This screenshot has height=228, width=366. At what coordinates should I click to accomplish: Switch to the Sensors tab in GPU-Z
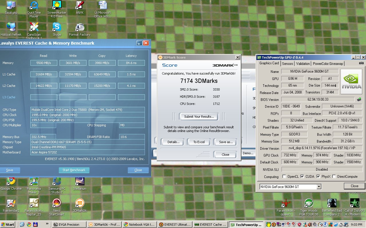tap(288, 64)
